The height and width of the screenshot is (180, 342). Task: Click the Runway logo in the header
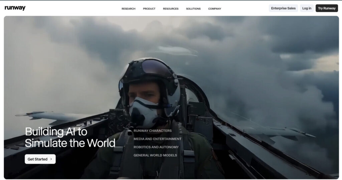pyautogui.click(x=15, y=8)
